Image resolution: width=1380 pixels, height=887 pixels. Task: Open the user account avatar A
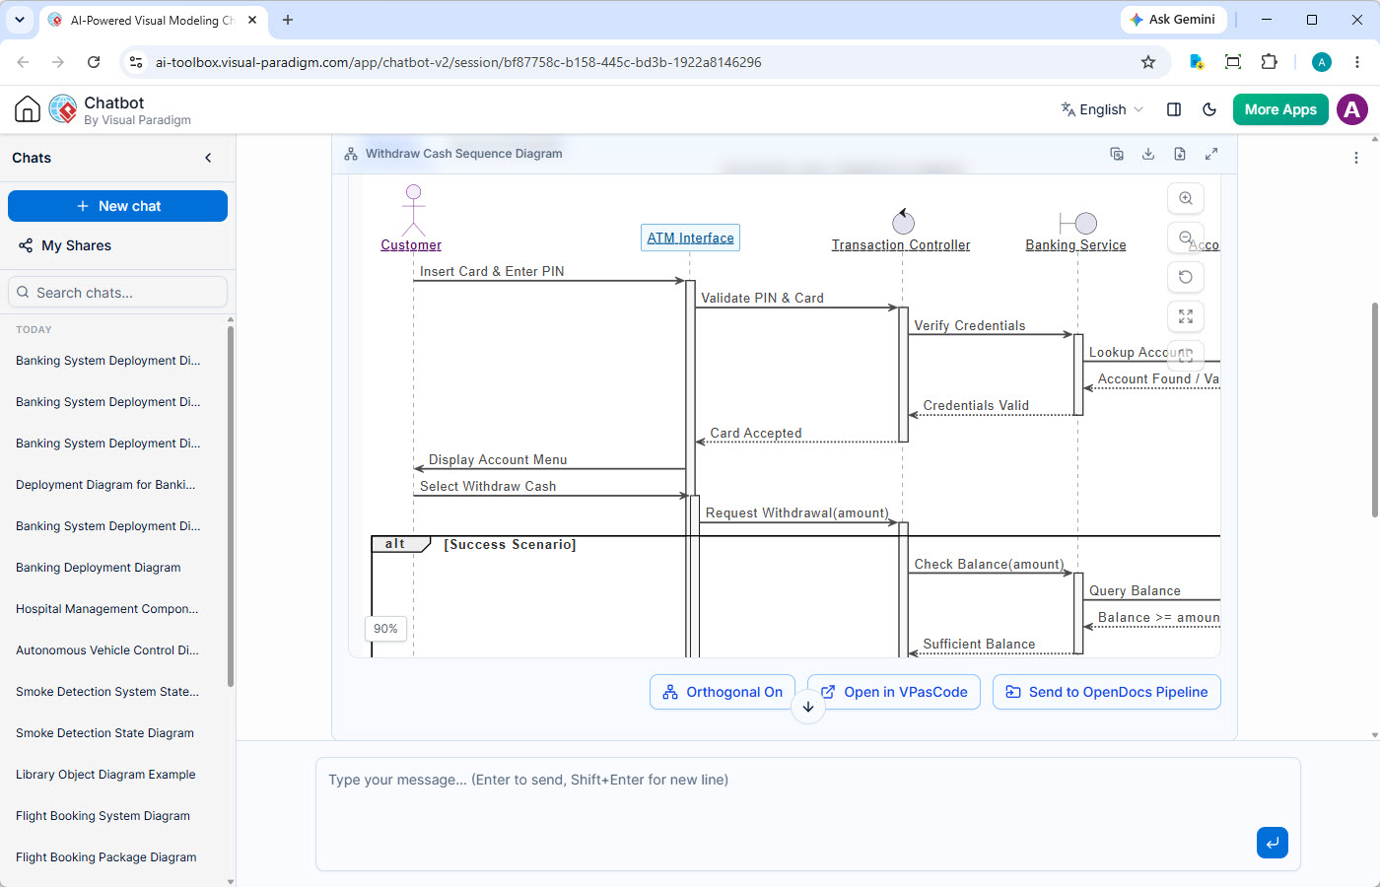pos(1352,109)
